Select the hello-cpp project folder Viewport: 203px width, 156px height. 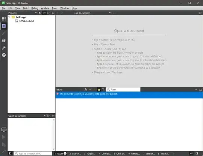tap(21, 17)
